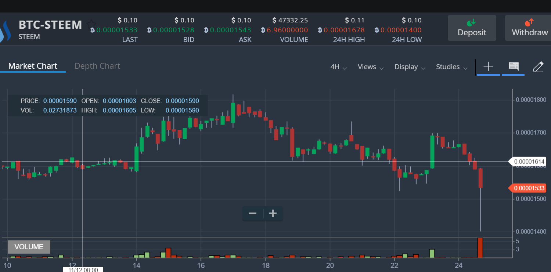Click the Steem coin logo
551x272 pixels.
point(6,32)
